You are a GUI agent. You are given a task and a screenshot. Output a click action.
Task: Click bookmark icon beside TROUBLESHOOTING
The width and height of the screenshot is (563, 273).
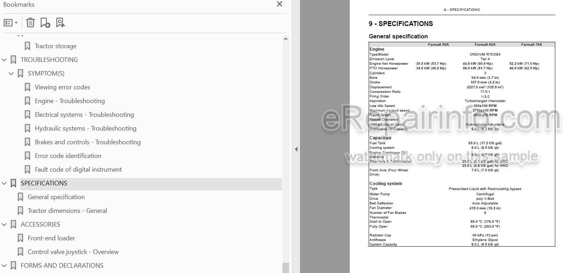click(x=13, y=60)
